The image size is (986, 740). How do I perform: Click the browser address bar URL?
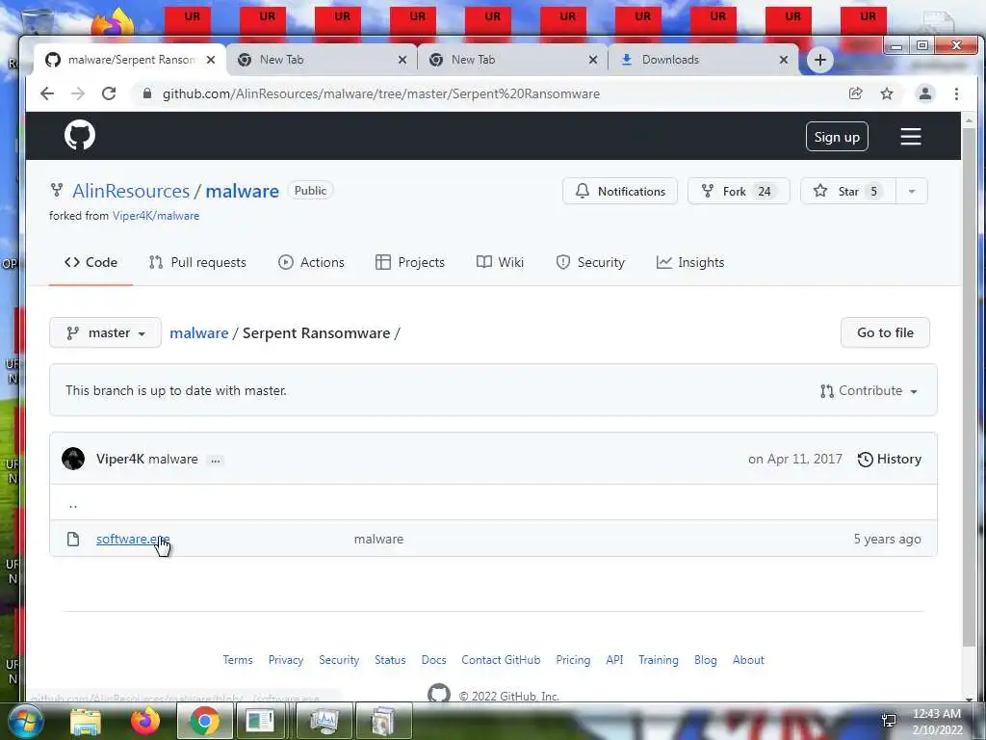coord(380,93)
